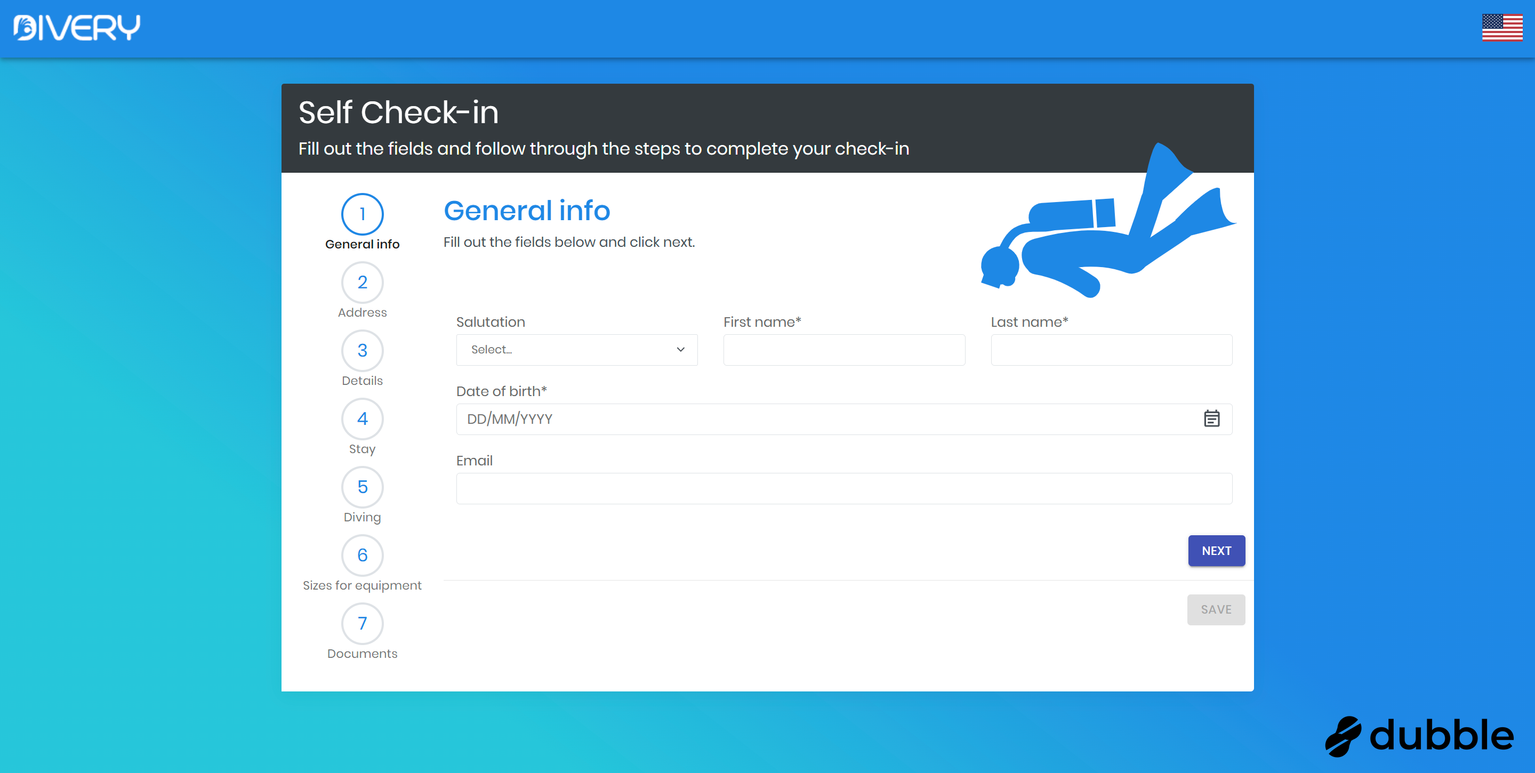
Task: Click into the Email field
Action: tap(844, 488)
